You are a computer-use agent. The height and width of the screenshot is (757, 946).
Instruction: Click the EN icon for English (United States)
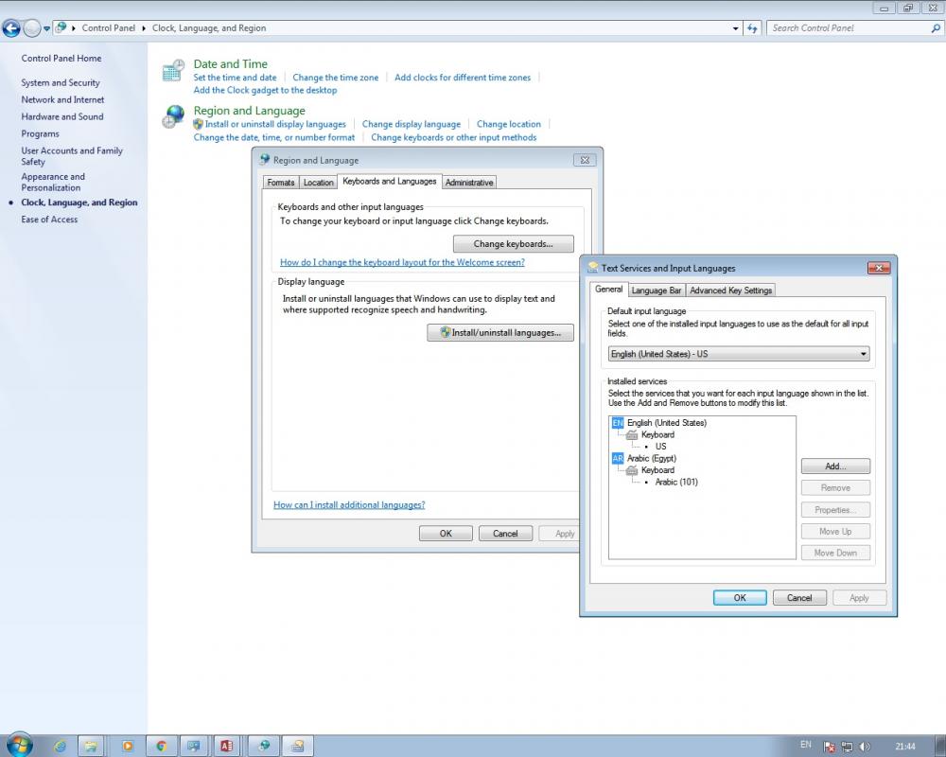tap(618, 423)
